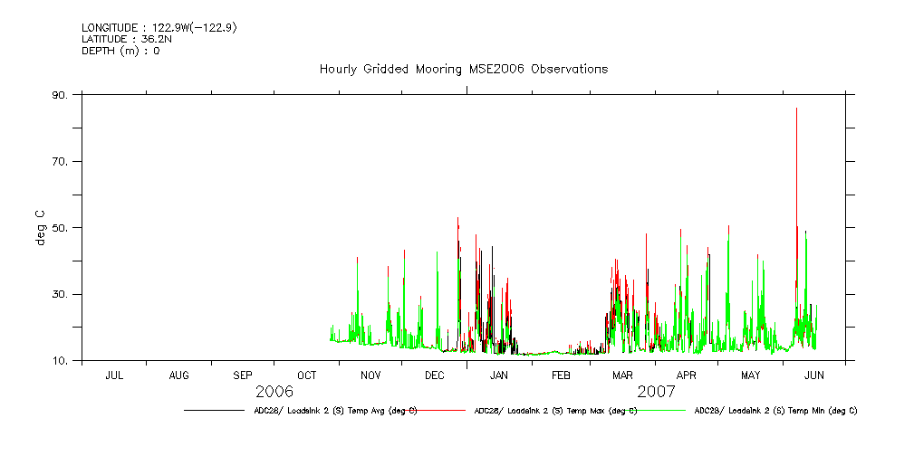This screenshot has height=456, width=914.
Task: Click the JUN month label on time axis
Action: pyautogui.click(x=813, y=375)
